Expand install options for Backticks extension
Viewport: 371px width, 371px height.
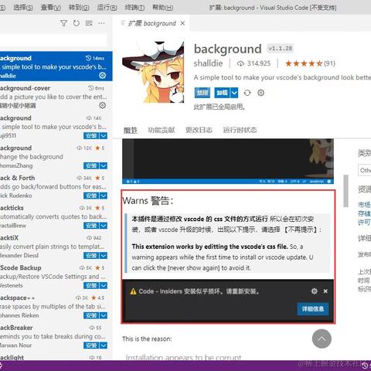click(104, 226)
